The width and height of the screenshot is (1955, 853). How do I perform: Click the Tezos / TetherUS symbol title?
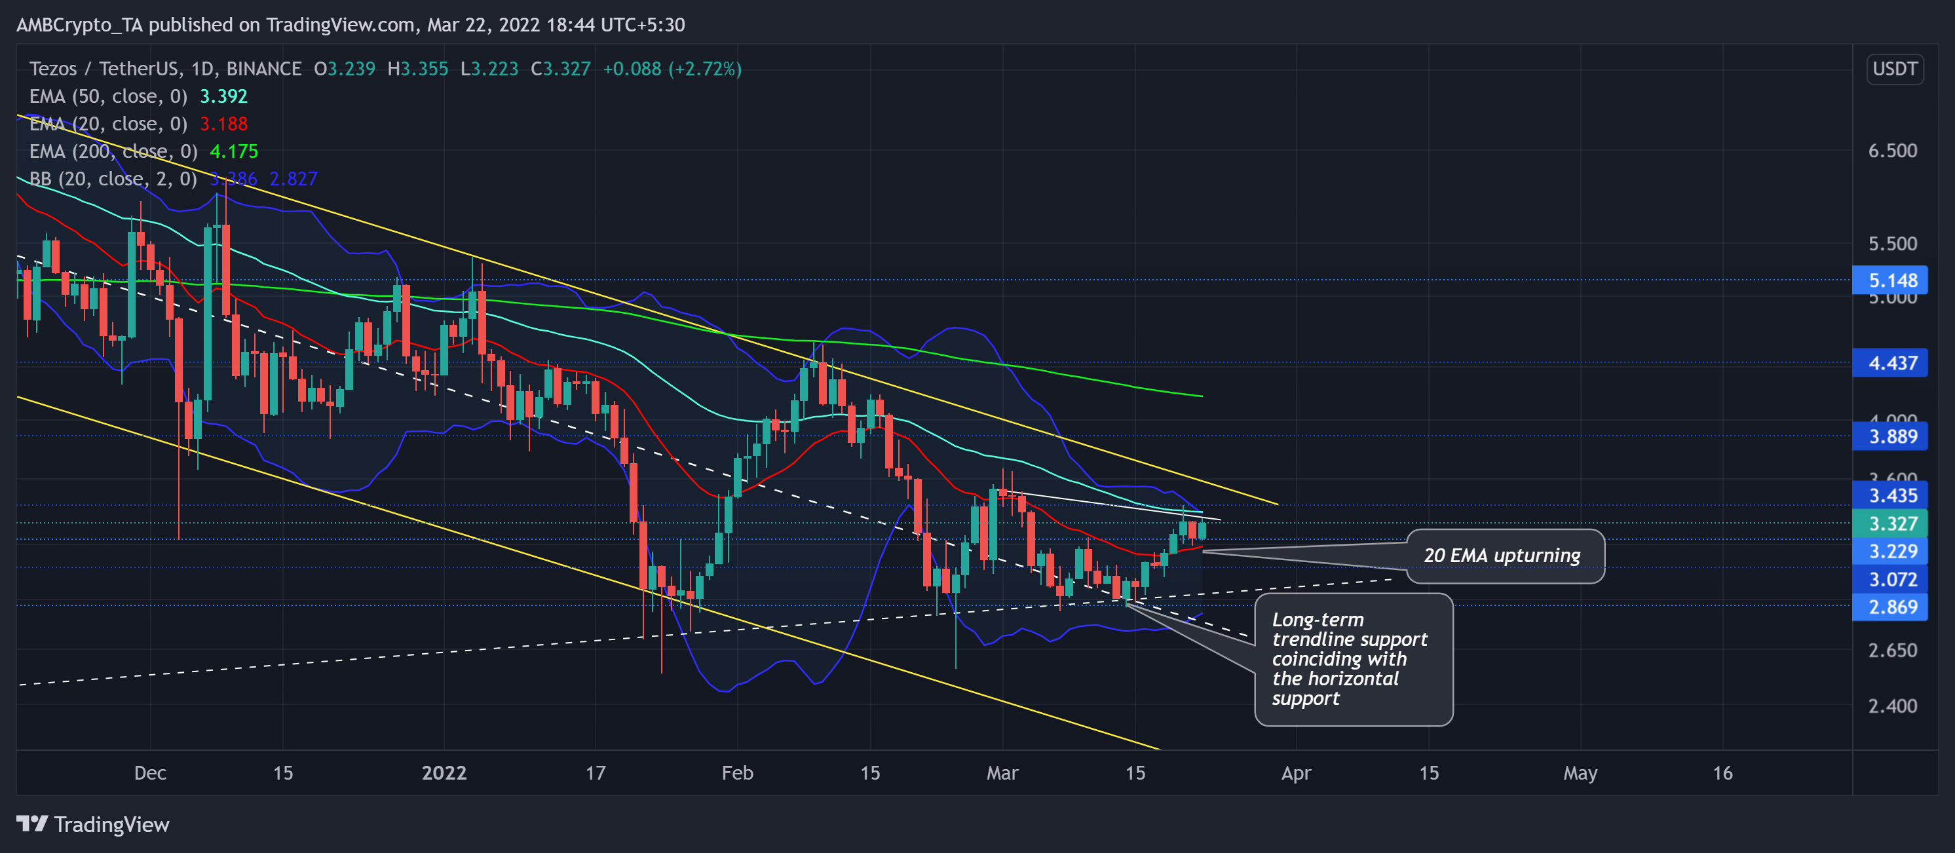coord(166,69)
